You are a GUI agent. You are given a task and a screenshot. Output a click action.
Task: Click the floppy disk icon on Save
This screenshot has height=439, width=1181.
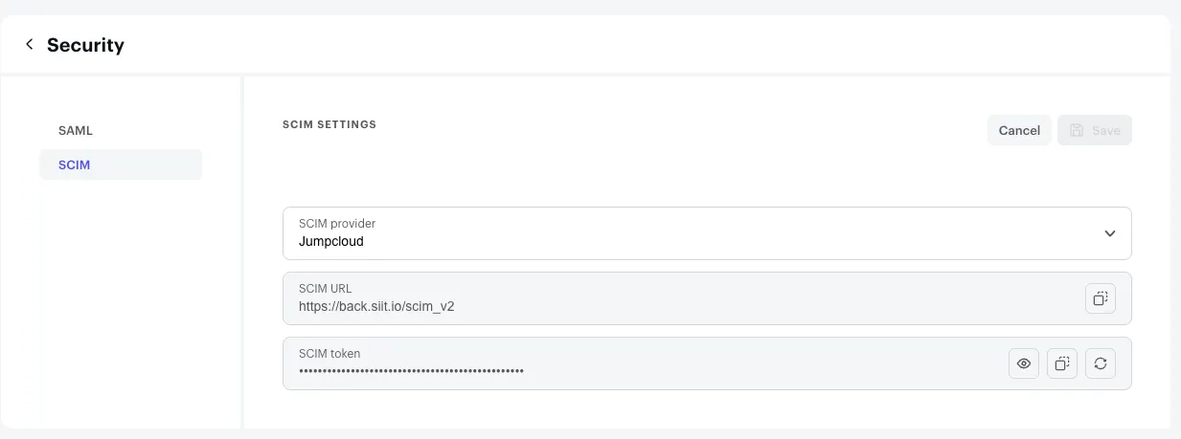(x=1077, y=130)
